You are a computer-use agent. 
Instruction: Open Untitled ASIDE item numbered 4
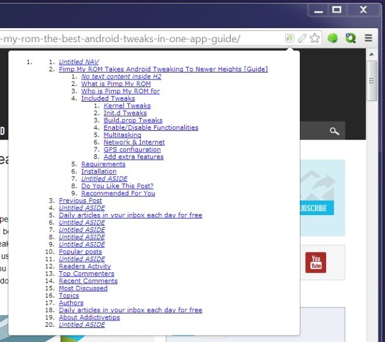pyautogui.click(x=82, y=208)
